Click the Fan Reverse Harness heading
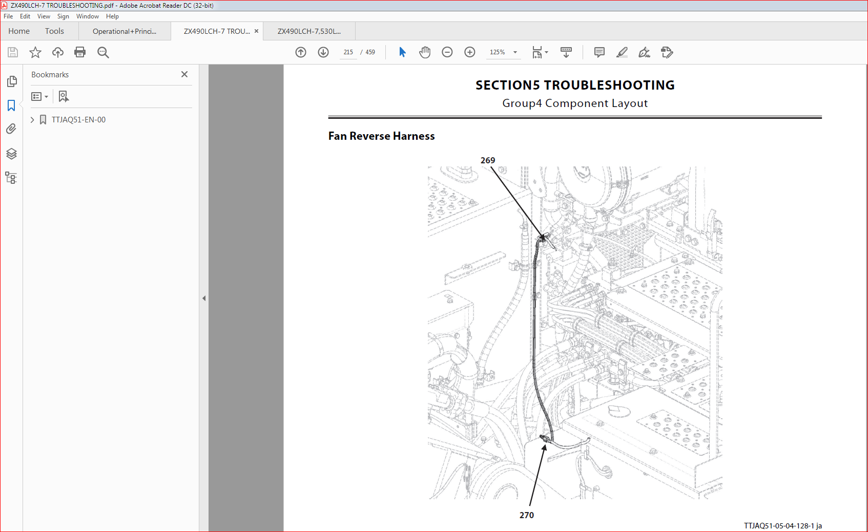The width and height of the screenshot is (868, 532). click(x=382, y=136)
